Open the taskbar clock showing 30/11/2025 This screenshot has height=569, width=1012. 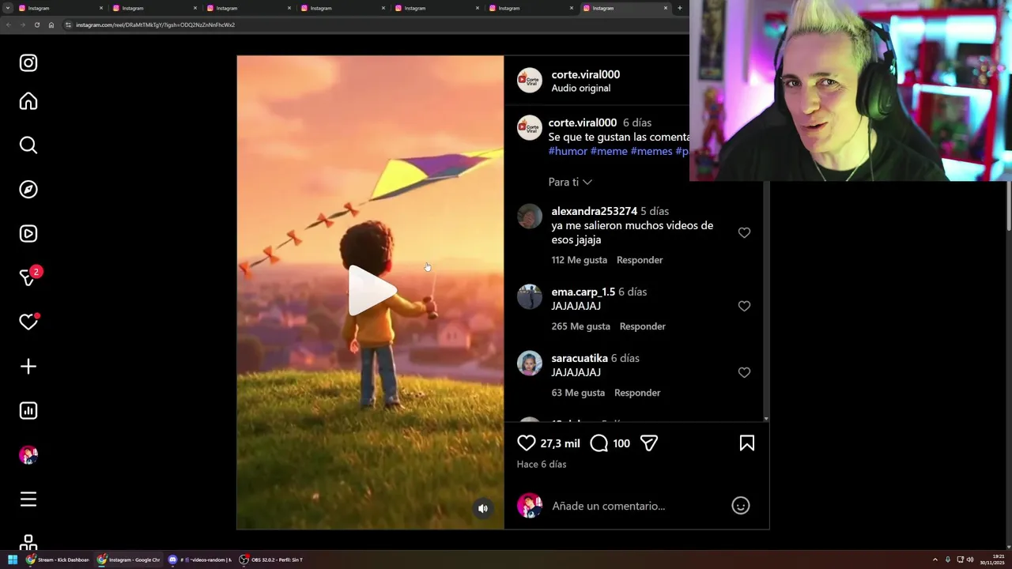992,560
